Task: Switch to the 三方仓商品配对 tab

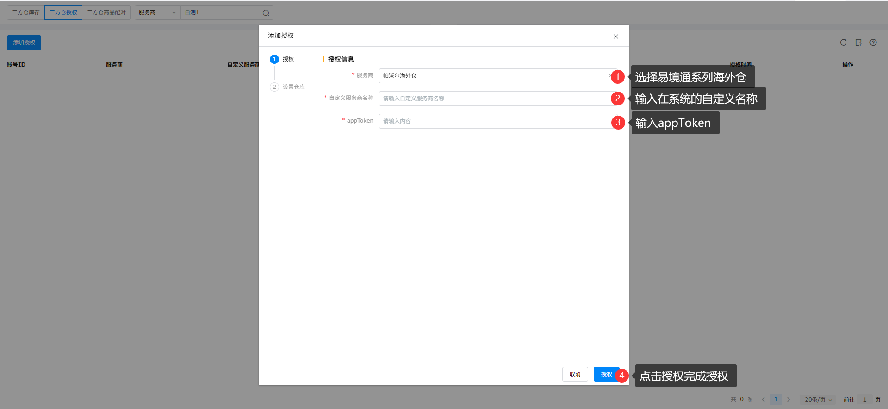Action: click(106, 12)
